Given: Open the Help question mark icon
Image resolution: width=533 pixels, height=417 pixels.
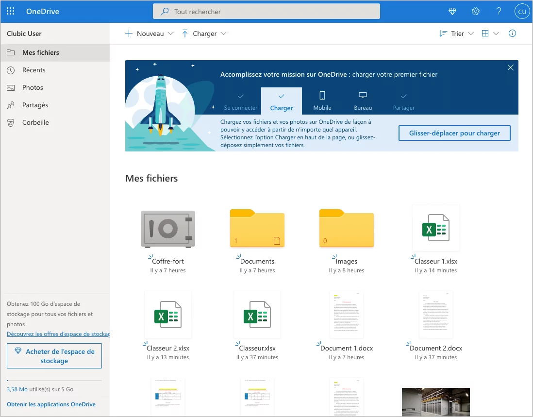Looking at the screenshot, I should [x=499, y=12].
